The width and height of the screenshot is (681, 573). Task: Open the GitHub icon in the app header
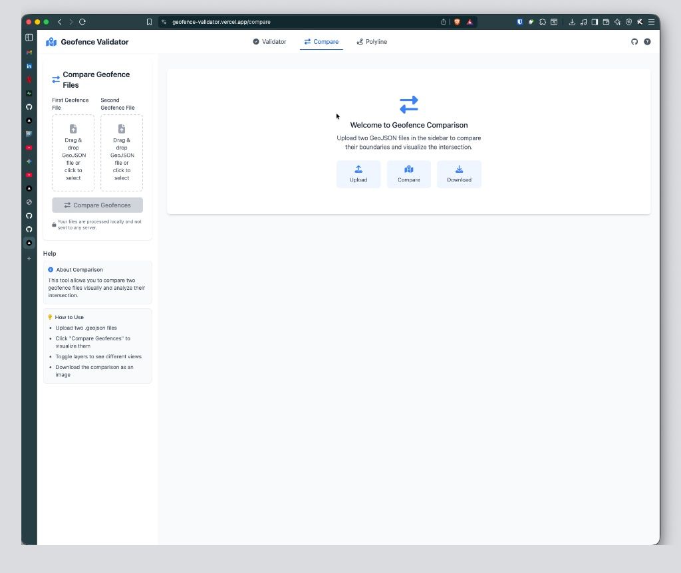pyautogui.click(x=634, y=42)
